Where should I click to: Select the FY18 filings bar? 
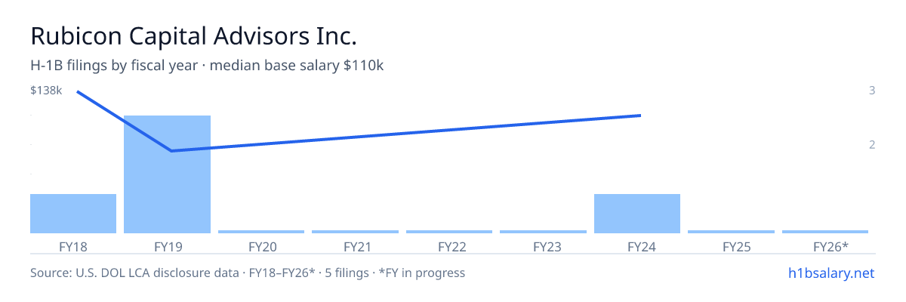[73, 214]
